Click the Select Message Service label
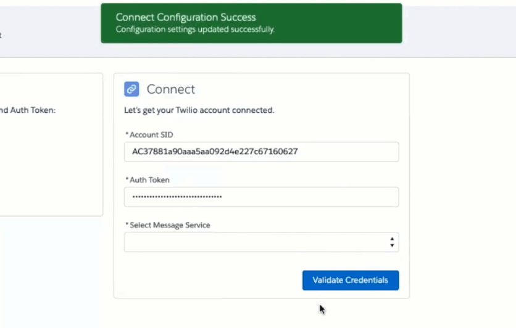The image size is (516, 328). [x=170, y=225]
